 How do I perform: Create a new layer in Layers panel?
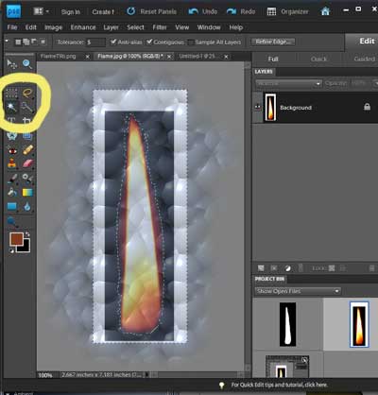261,268
